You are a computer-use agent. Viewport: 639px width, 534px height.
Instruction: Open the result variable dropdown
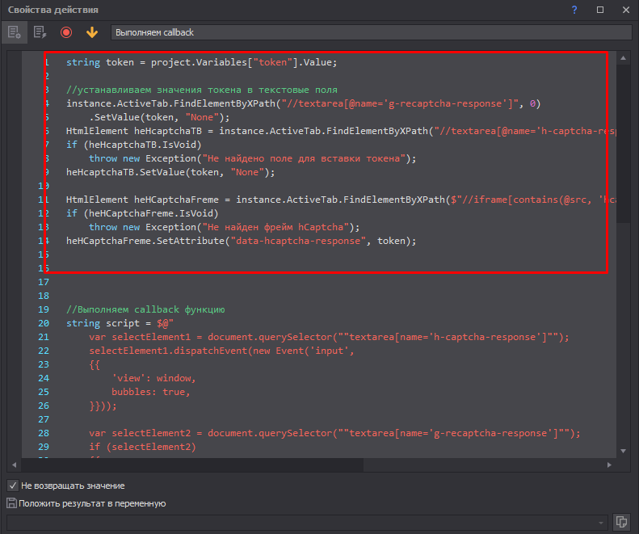[x=601, y=521]
